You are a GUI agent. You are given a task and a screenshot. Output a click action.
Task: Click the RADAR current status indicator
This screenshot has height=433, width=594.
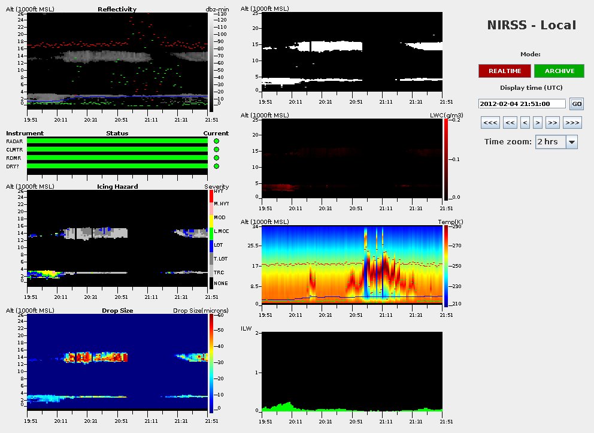(216, 141)
